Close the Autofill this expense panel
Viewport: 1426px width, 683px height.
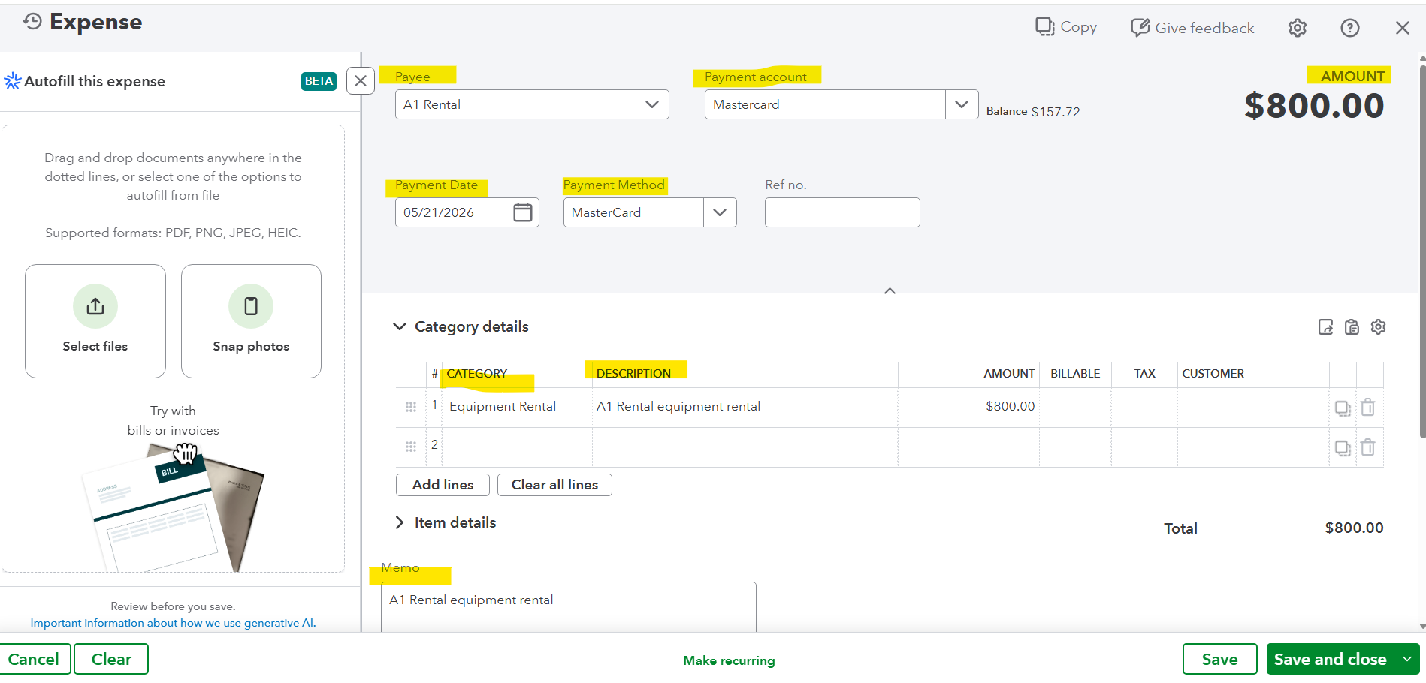point(361,81)
